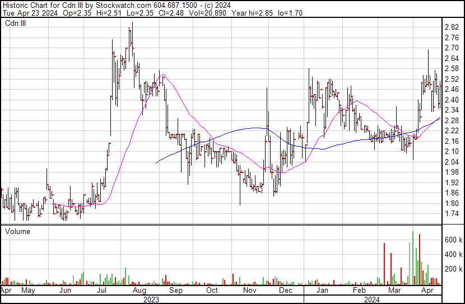Click the 400 k volume axis label

coord(453,255)
